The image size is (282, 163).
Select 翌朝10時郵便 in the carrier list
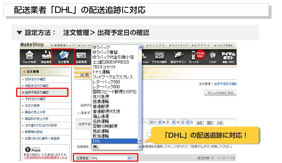(x=115, y=126)
